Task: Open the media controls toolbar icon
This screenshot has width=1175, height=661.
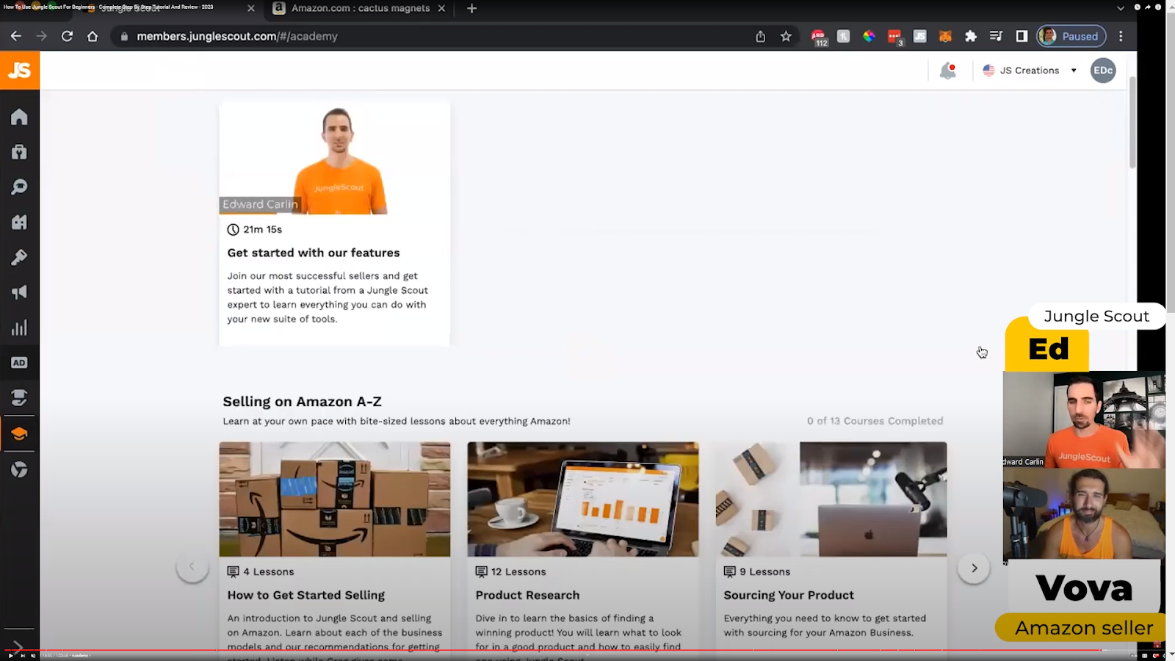Action: coord(996,36)
